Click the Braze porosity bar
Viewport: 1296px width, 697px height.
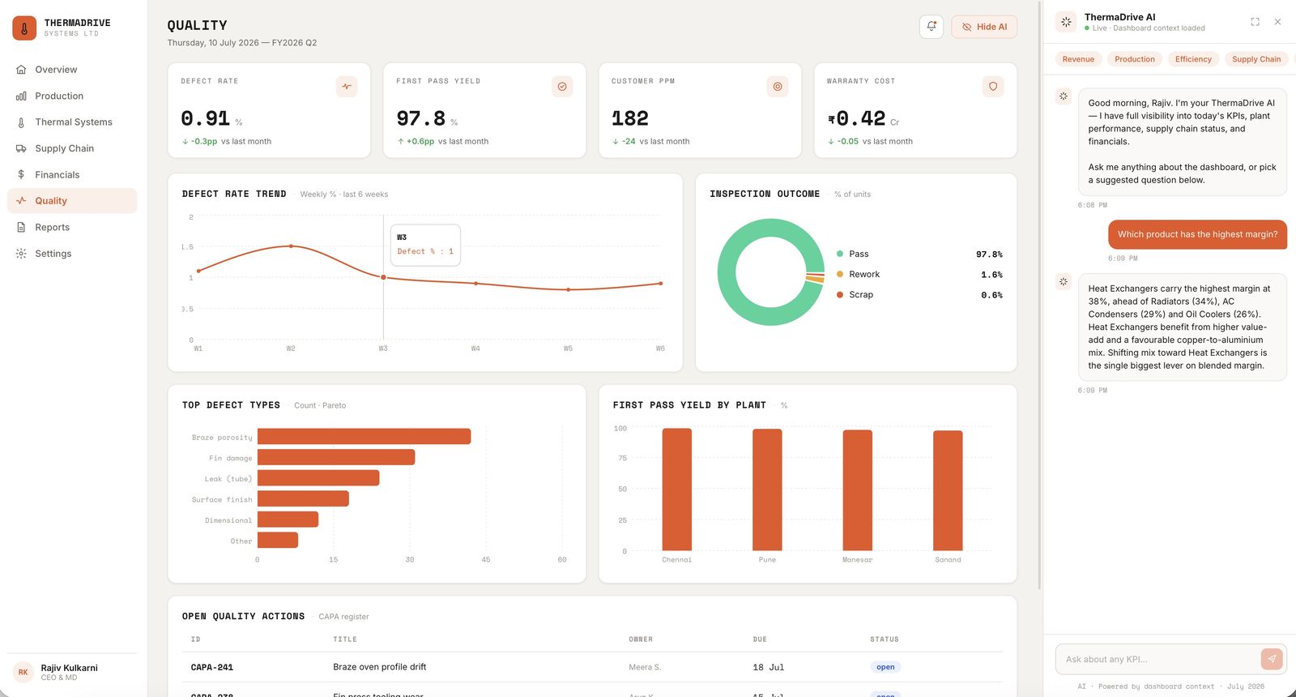(364, 437)
